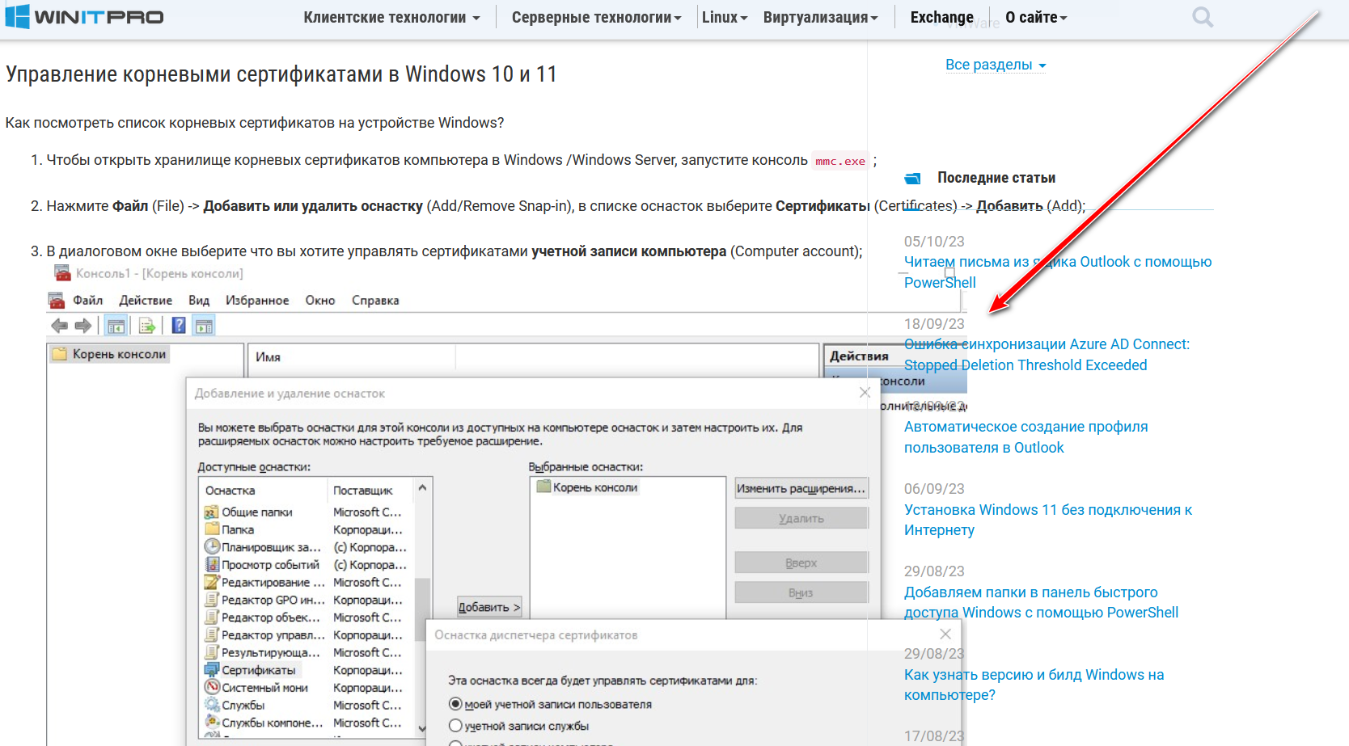Close the Добавление и удаление оснасток dialog

coord(865,392)
